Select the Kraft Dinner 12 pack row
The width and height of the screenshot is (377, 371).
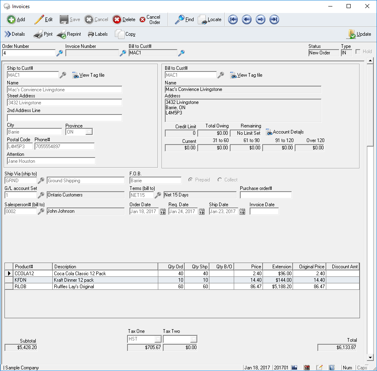pos(73,280)
